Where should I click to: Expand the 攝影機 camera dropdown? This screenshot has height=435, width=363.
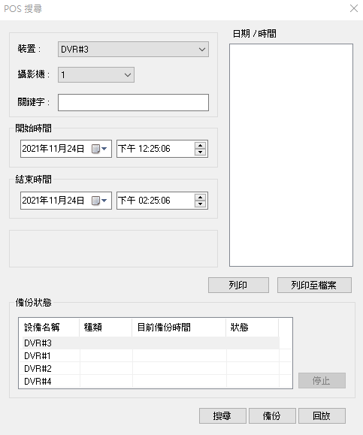tap(96, 74)
